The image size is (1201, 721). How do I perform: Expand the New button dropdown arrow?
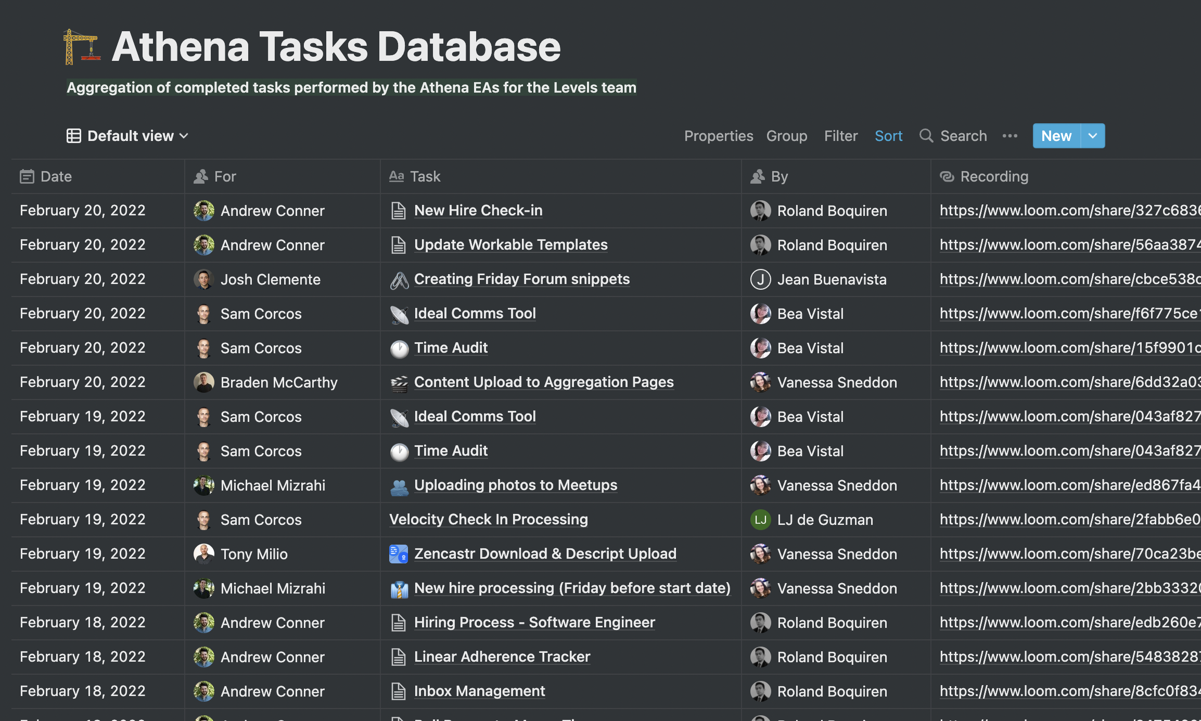[1092, 136]
